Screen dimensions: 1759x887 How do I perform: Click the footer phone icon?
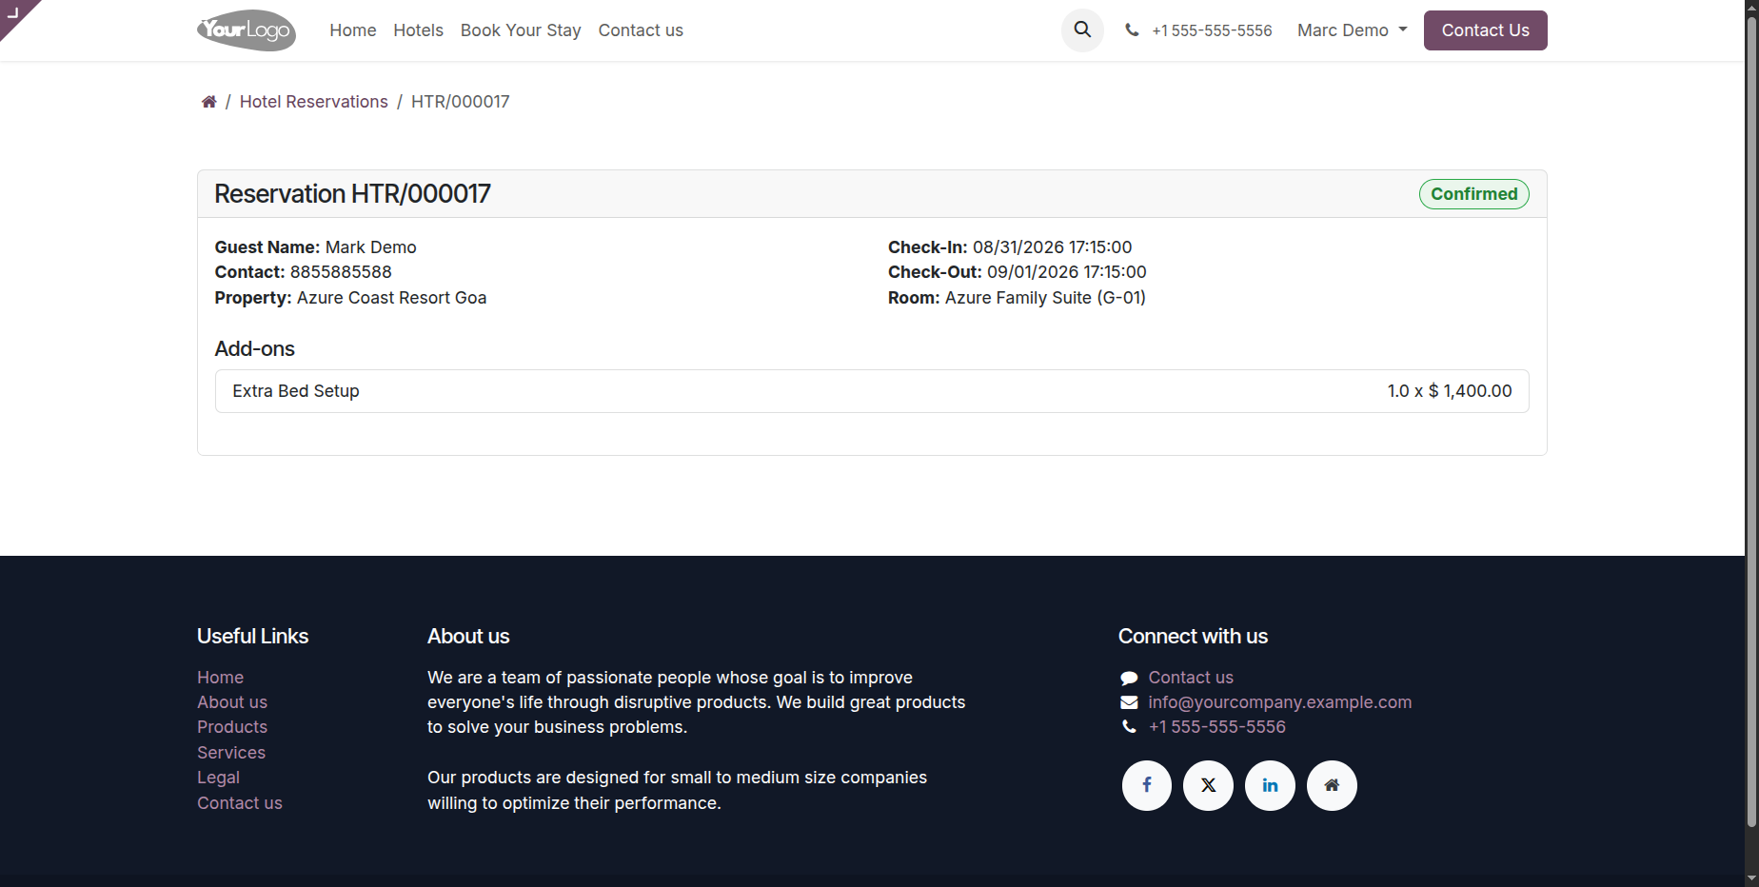[x=1129, y=727]
